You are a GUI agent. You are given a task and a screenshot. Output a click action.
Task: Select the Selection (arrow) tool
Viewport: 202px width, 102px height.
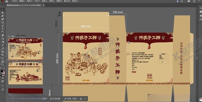[x=2, y=9]
